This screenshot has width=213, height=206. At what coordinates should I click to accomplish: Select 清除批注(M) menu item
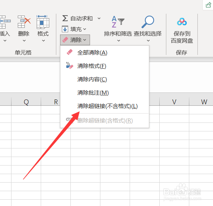click(104, 93)
